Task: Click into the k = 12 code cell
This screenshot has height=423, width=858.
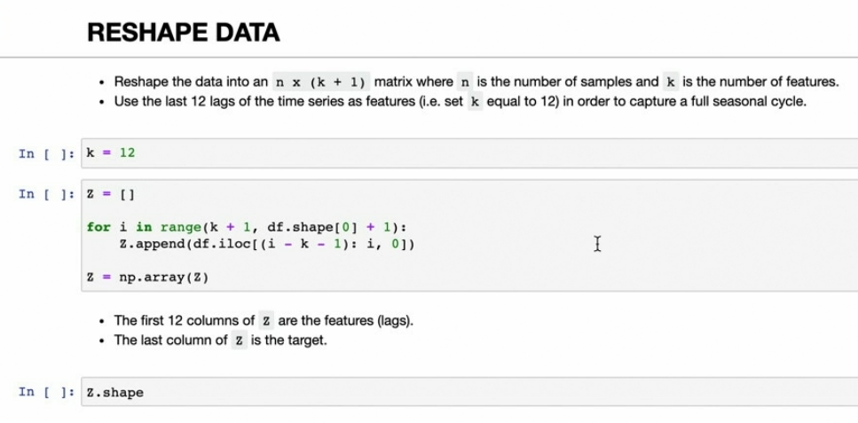Action: (x=444, y=153)
